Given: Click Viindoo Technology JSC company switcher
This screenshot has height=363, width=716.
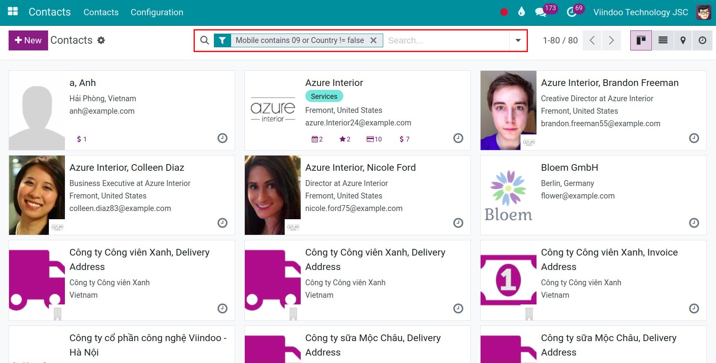Looking at the screenshot, I should (641, 12).
